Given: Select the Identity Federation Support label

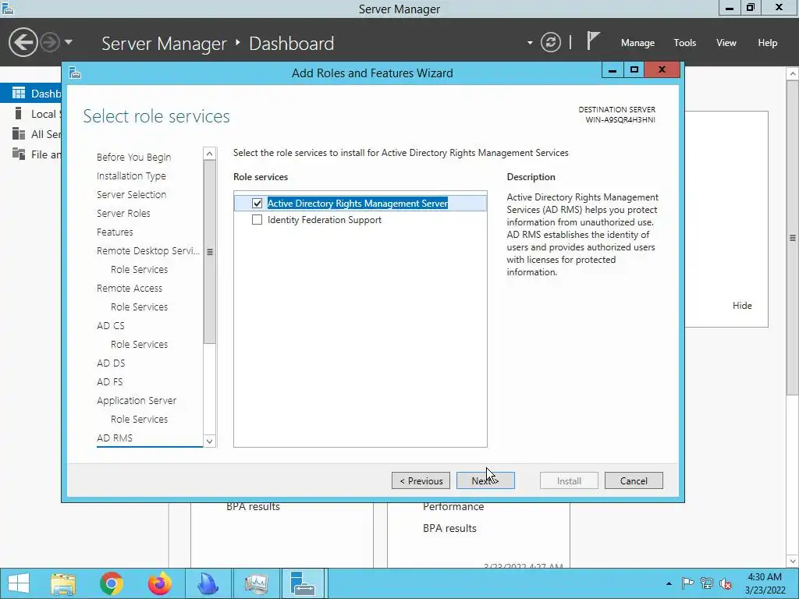Looking at the screenshot, I should pyautogui.click(x=324, y=219).
